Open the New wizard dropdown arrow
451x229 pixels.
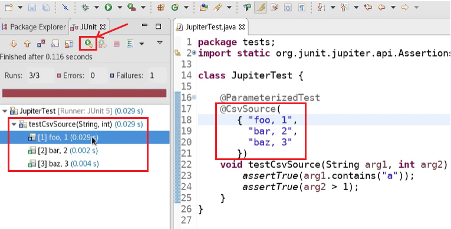[x=20, y=8]
